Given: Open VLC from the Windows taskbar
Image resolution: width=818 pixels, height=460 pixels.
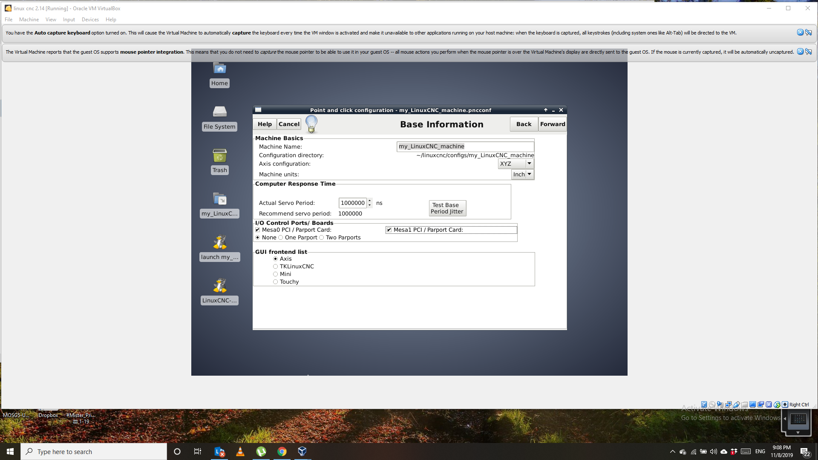Looking at the screenshot, I should pyautogui.click(x=240, y=451).
